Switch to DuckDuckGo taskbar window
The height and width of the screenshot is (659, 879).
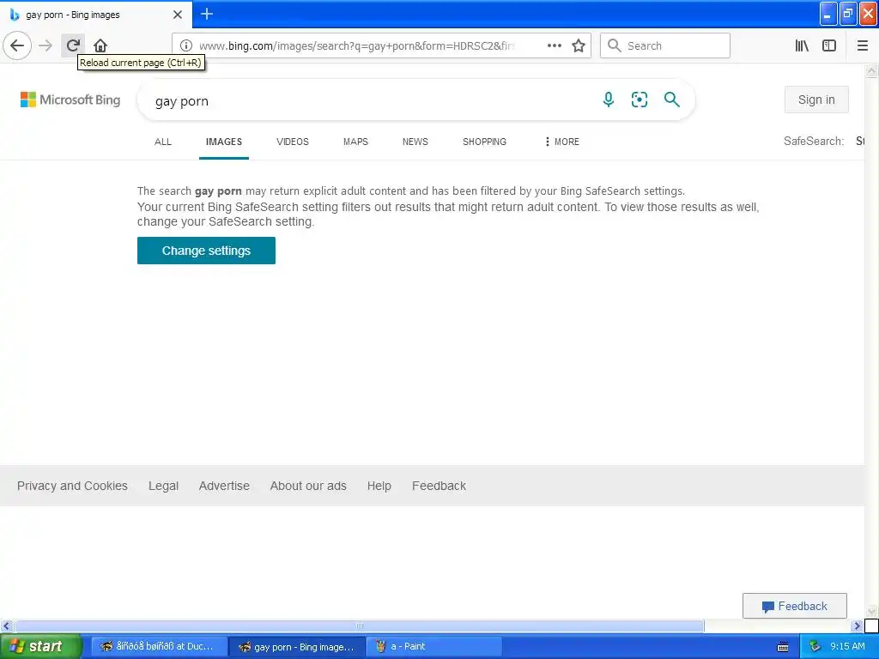[x=159, y=647]
